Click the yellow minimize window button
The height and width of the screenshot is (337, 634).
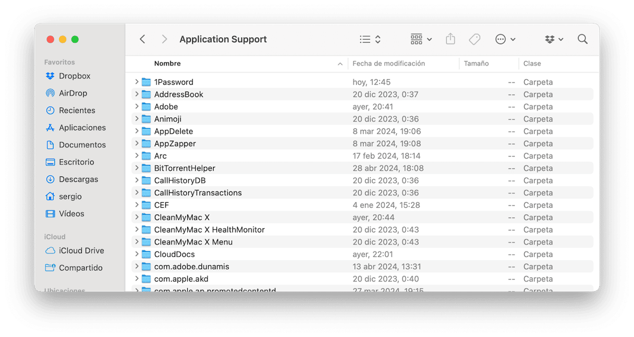63,39
